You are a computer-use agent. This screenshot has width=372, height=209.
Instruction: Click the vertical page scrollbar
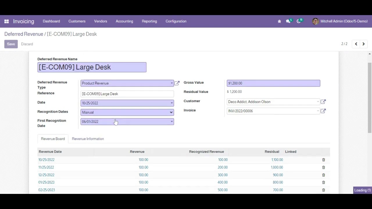coord(370,97)
